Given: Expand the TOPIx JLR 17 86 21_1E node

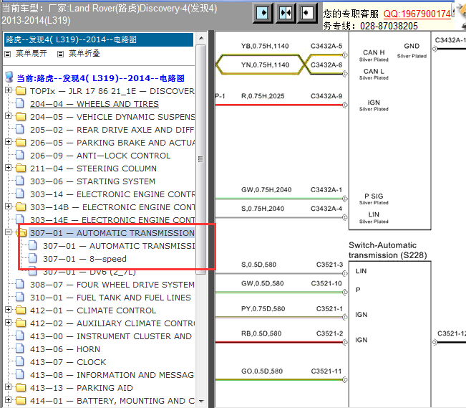Looking at the screenshot, I should point(9,90).
